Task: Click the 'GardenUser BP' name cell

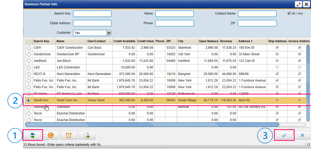Action: 71,54
